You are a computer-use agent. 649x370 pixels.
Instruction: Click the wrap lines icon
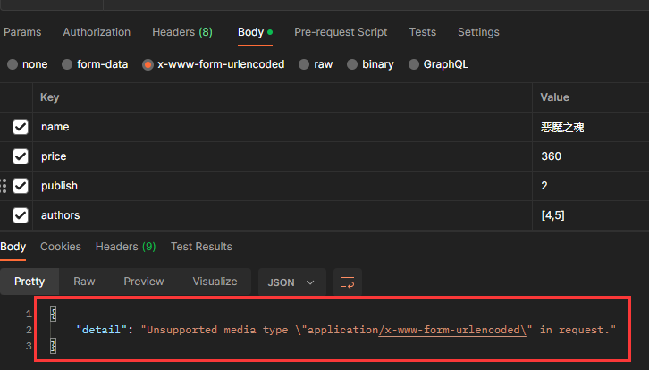[348, 282]
